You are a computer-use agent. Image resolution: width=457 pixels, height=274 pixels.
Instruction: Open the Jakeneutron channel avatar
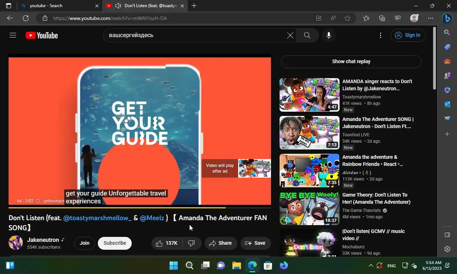[x=16, y=243]
